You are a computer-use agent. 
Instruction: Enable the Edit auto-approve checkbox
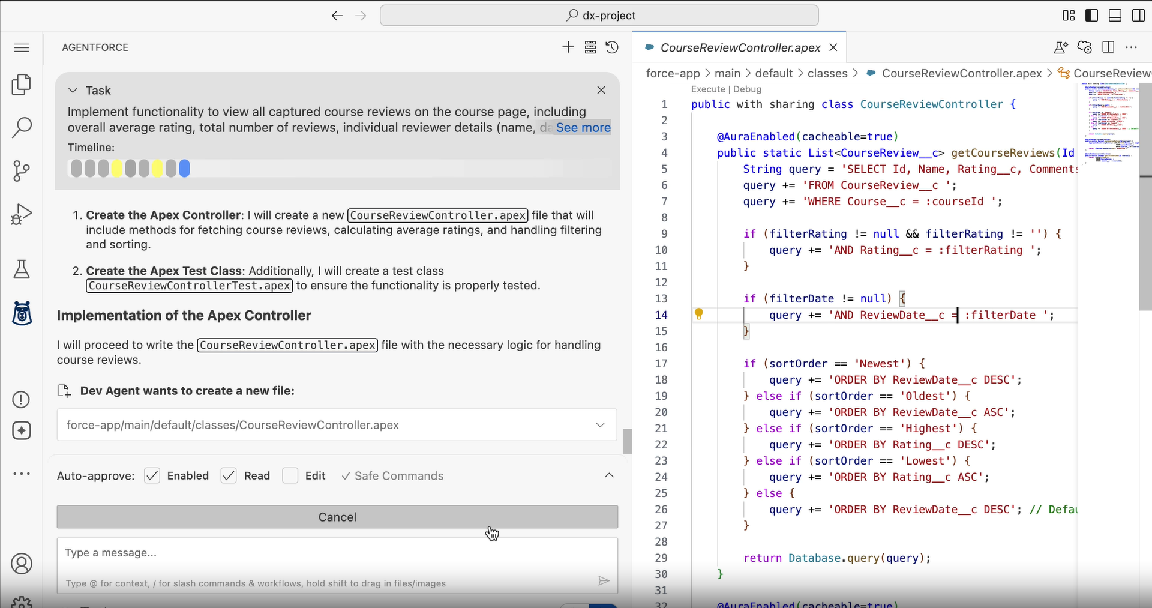(290, 476)
